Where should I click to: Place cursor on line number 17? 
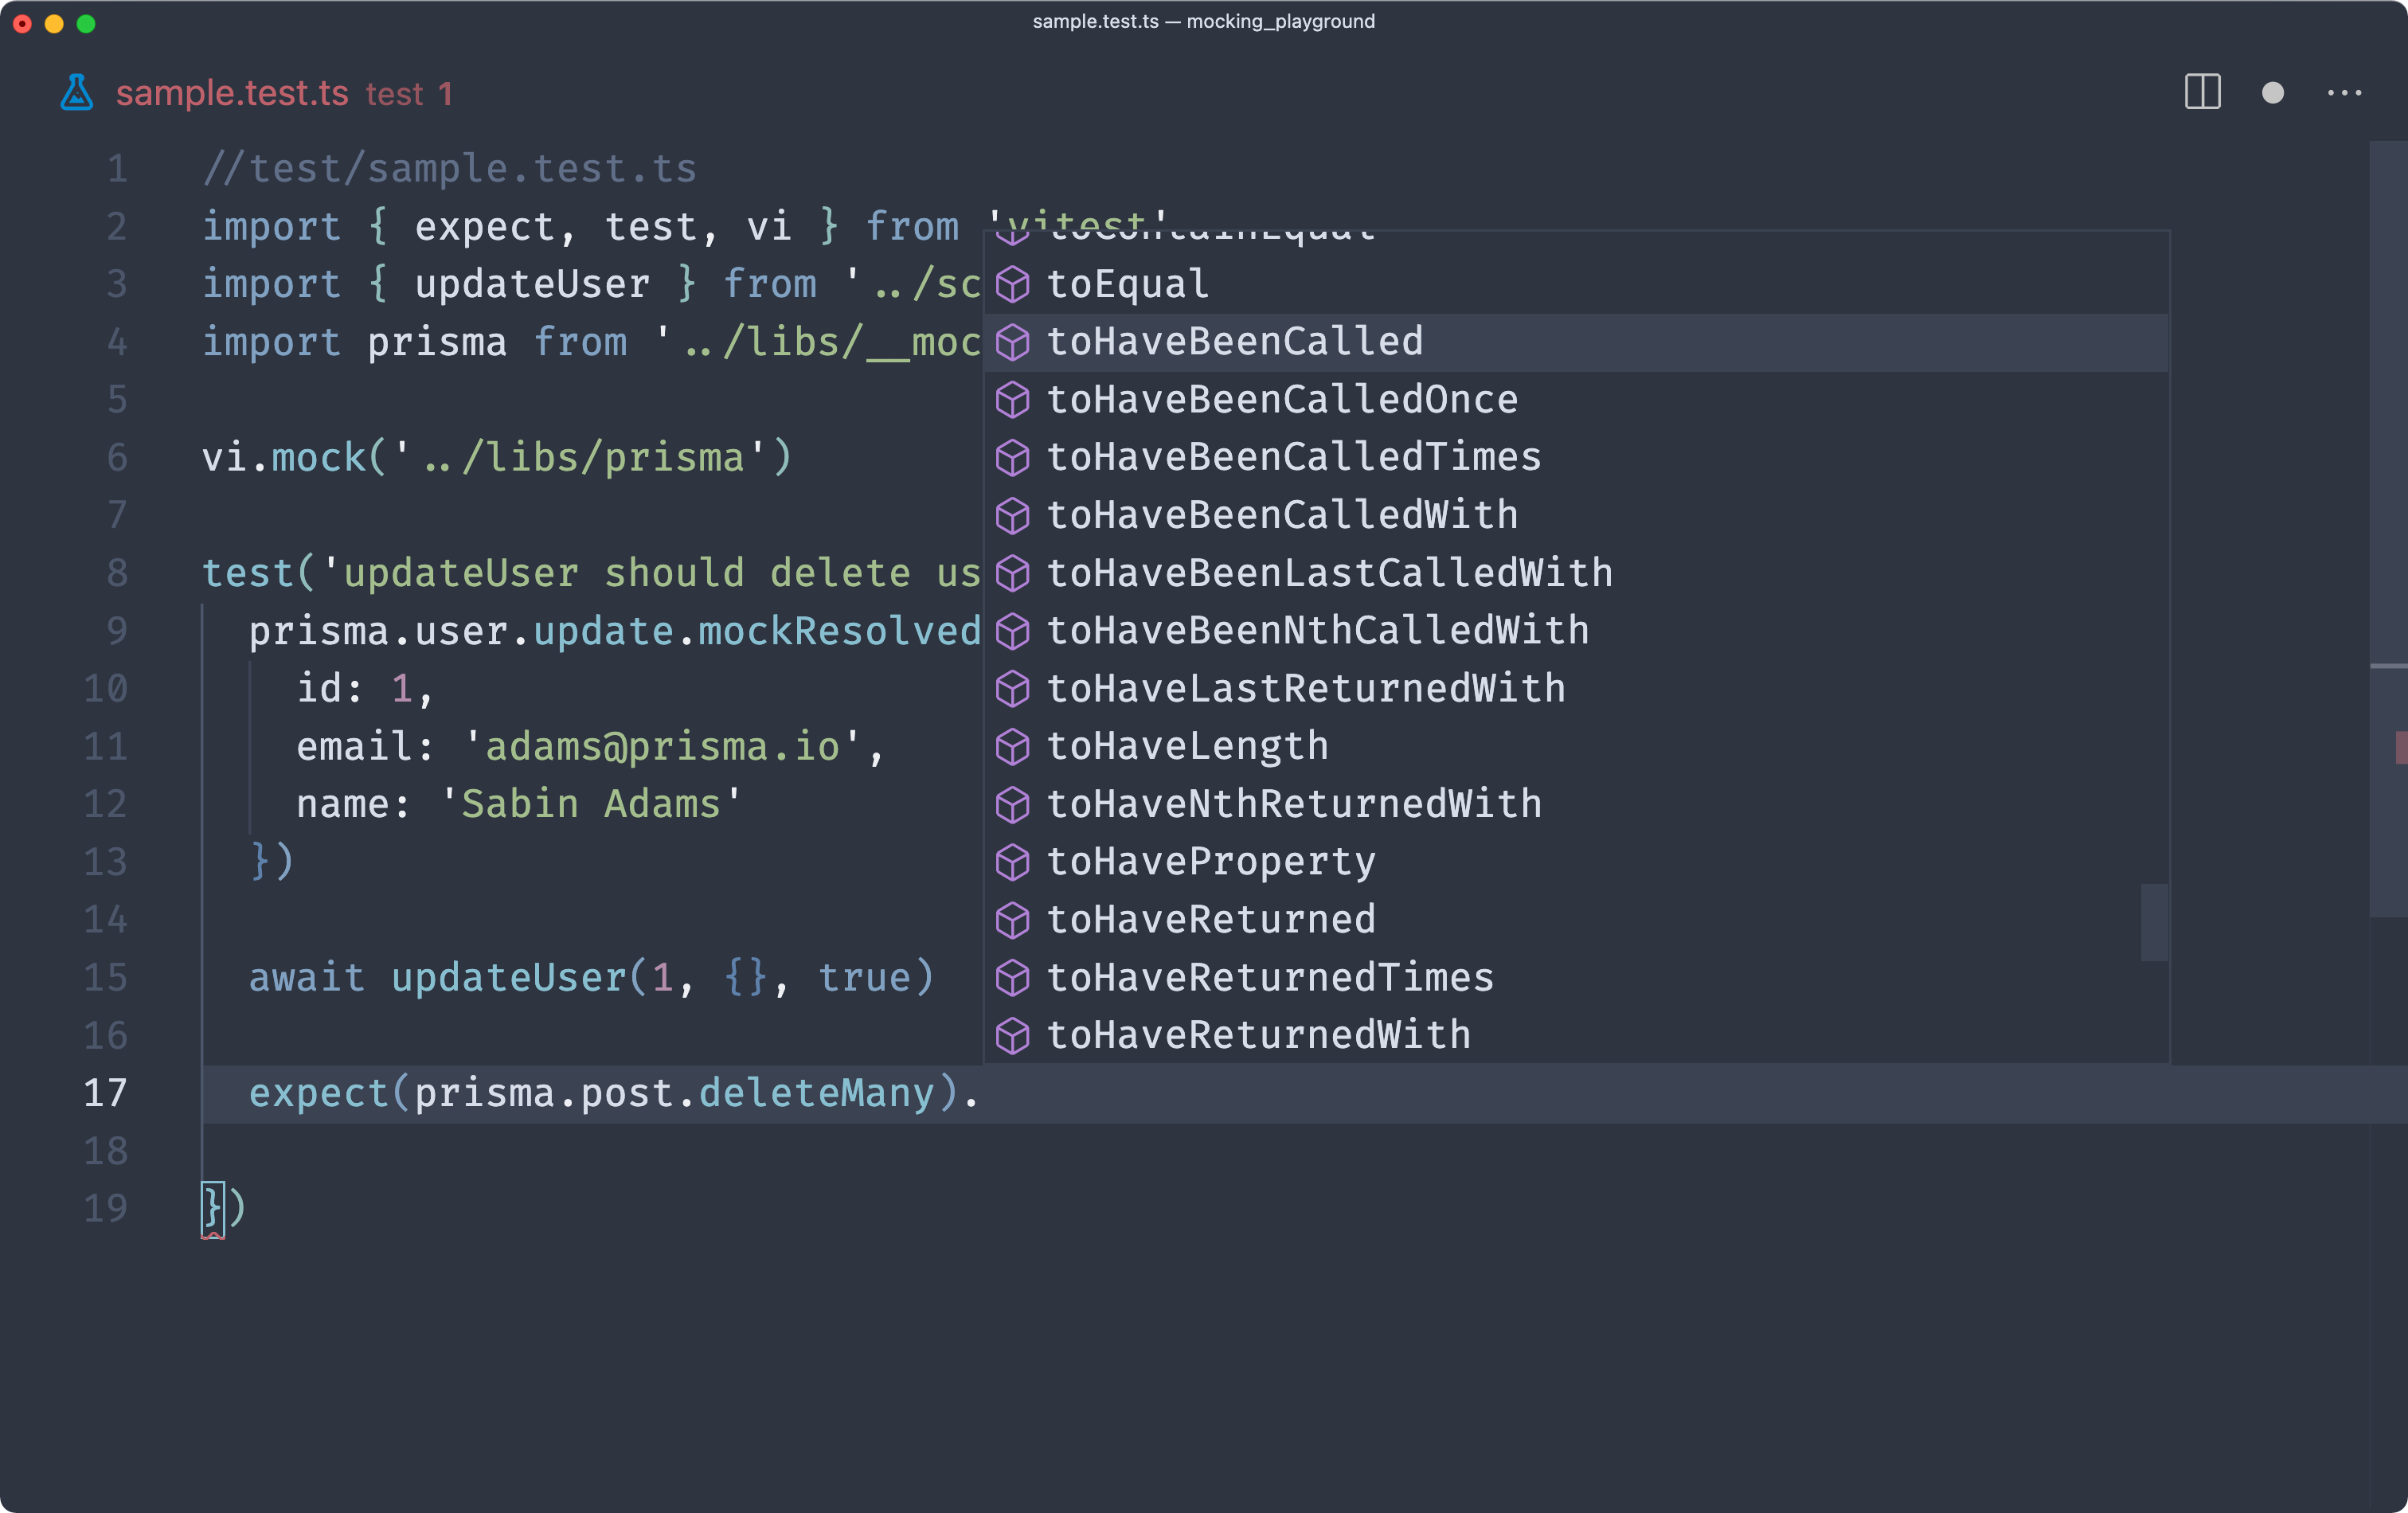(105, 1094)
